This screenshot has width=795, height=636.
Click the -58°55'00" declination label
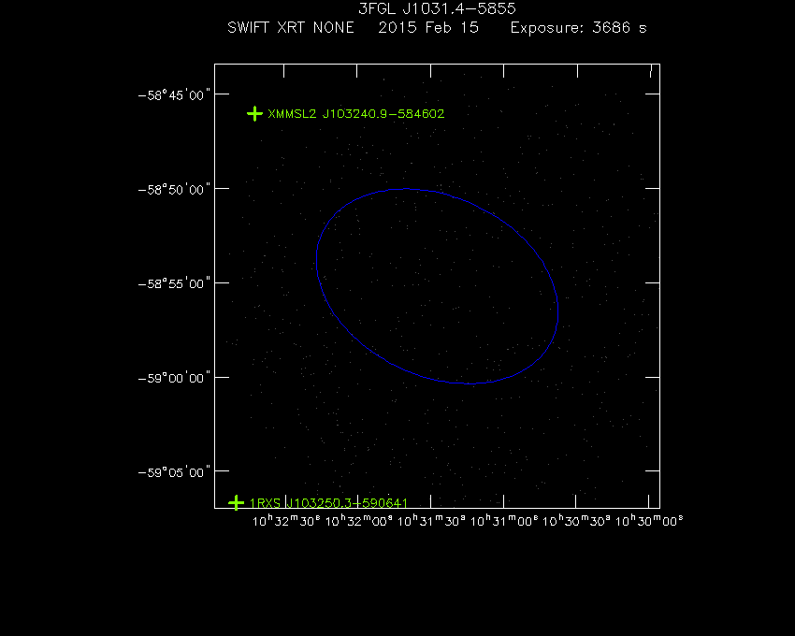(x=174, y=283)
